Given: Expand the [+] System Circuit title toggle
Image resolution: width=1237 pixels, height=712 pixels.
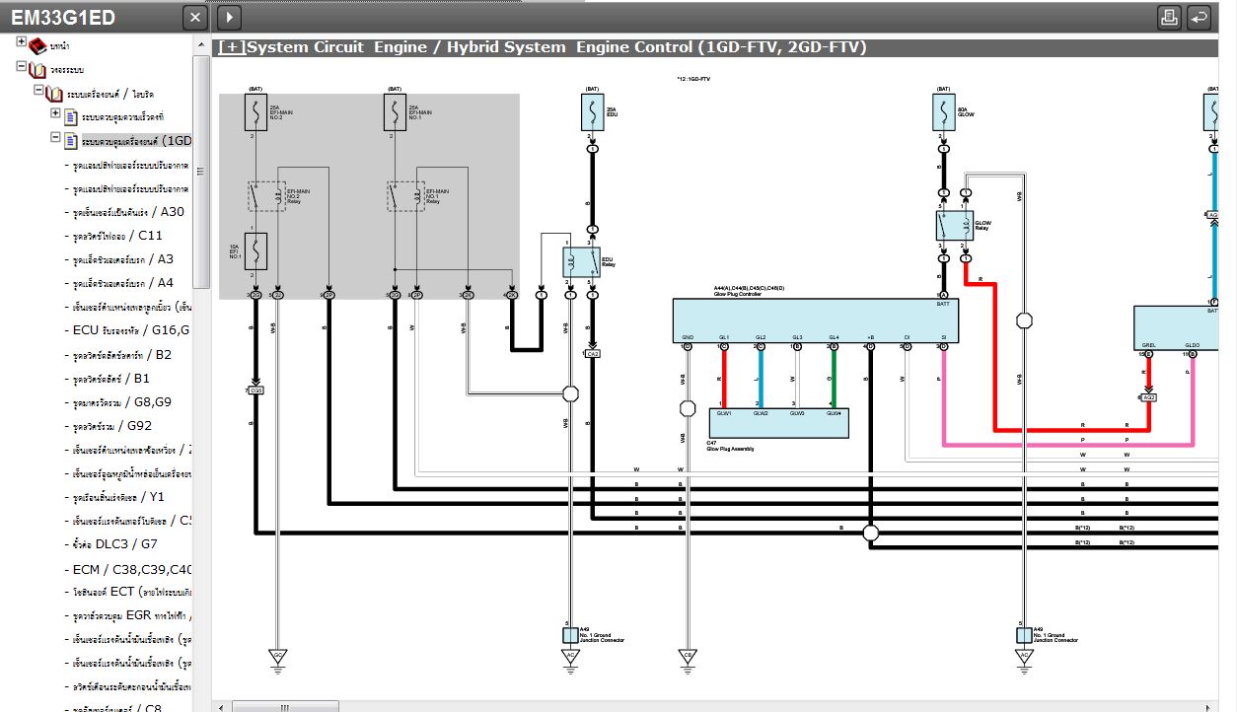Looking at the screenshot, I should [x=231, y=47].
